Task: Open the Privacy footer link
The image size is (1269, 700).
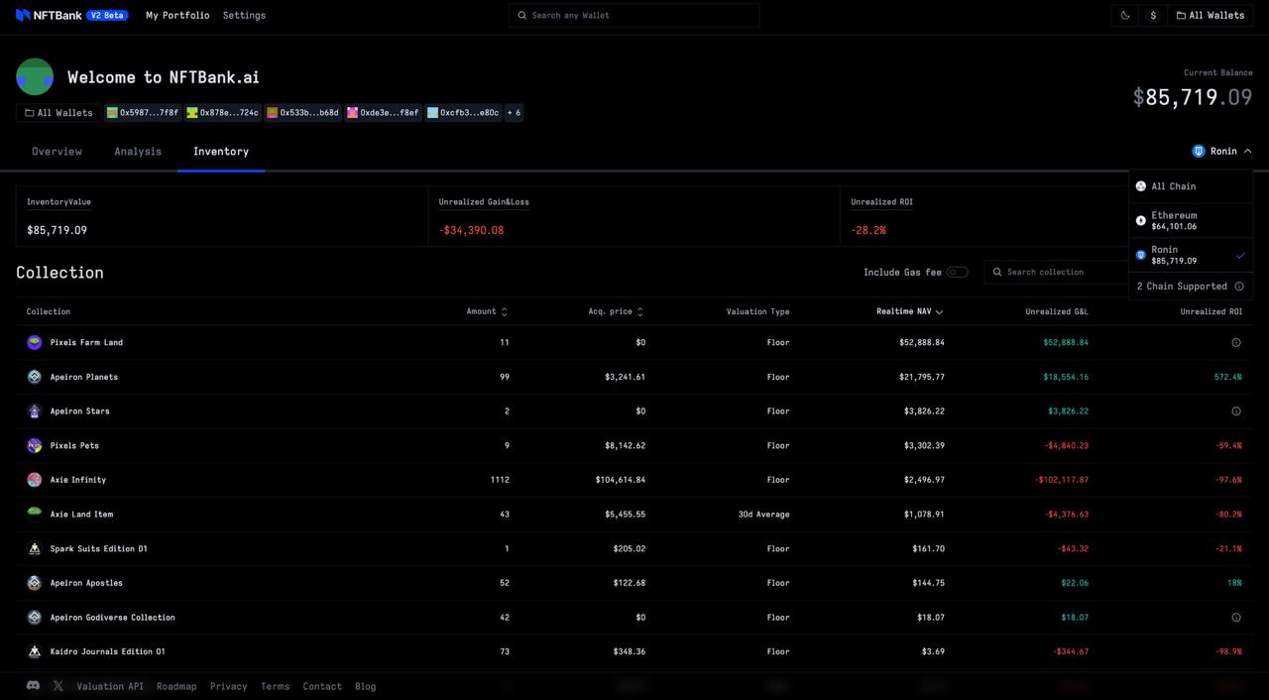Action: (x=228, y=686)
